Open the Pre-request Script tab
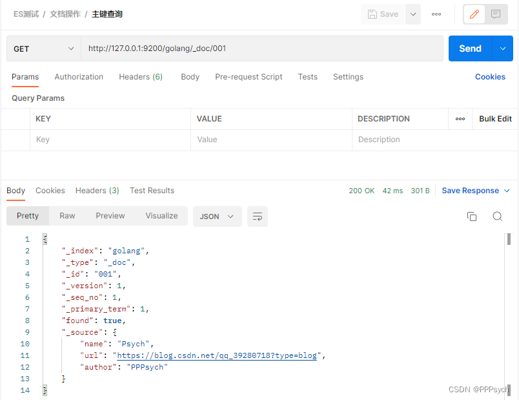Image resolution: width=519 pixels, height=400 pixels. pos(249,77)
